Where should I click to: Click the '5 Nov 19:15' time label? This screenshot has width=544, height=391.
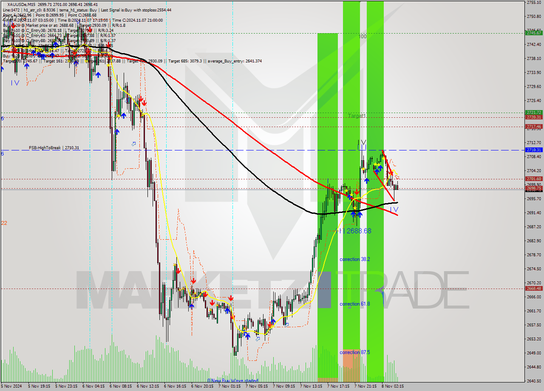pyautogui.click(x=39, y=386)
